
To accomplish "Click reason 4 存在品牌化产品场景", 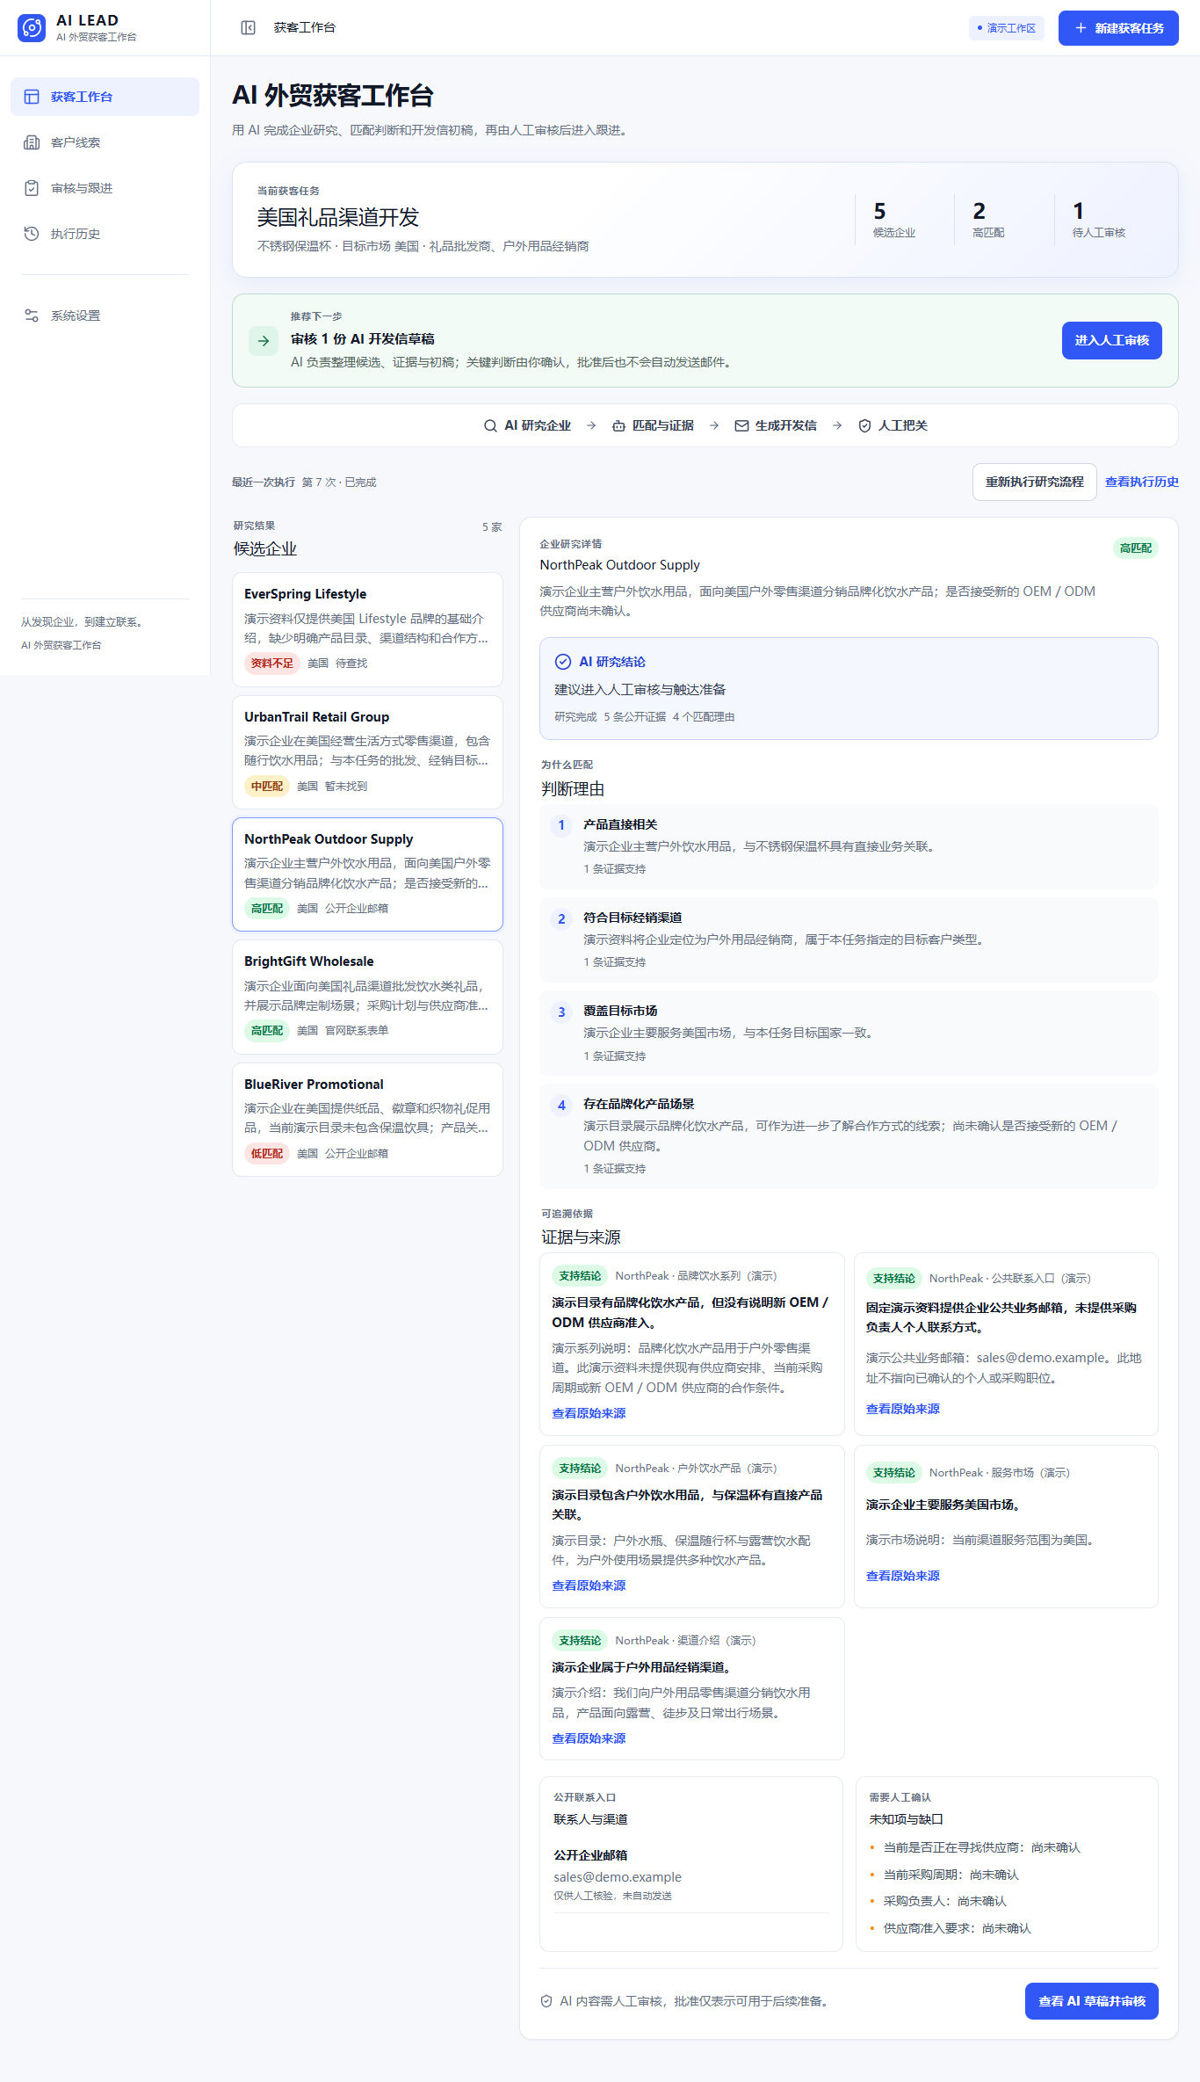I will (x=849, y=1136).
